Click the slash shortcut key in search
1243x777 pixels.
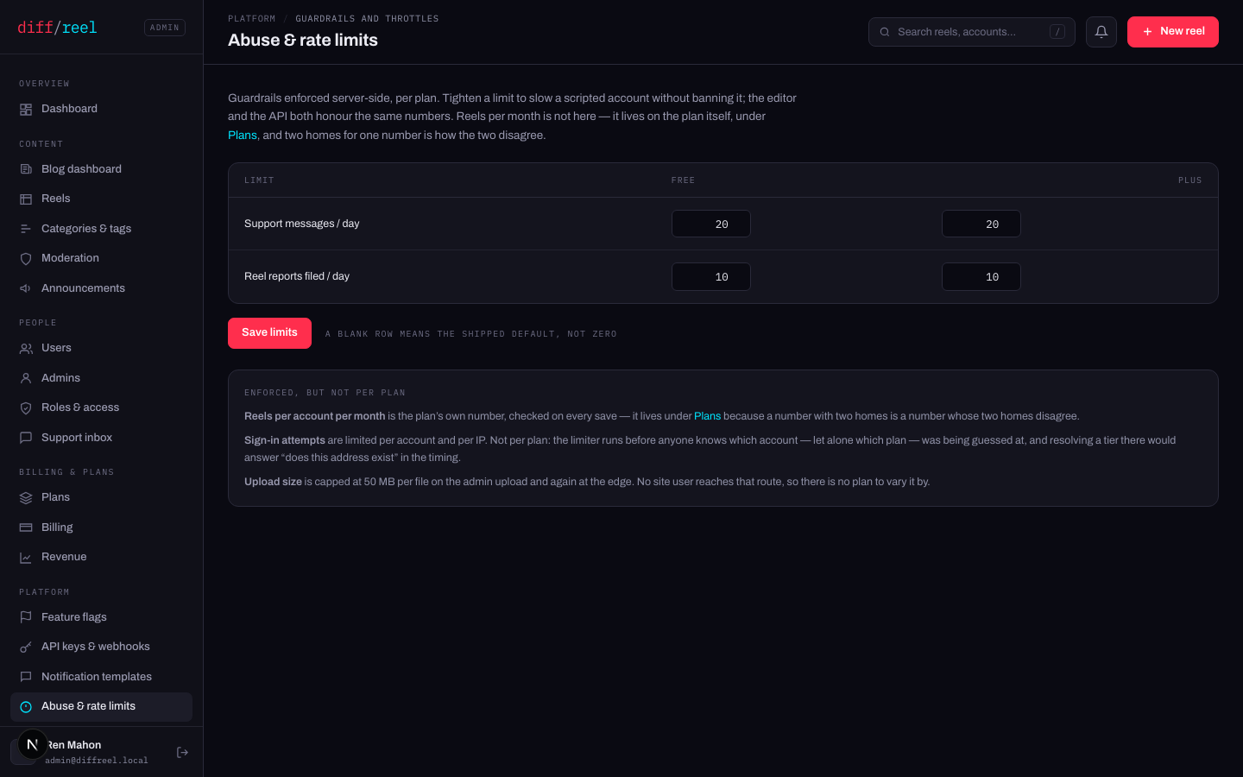pos(1057,32)
